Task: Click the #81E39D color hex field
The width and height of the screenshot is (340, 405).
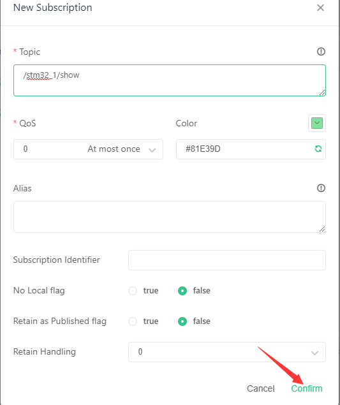Action: [251, 149]
